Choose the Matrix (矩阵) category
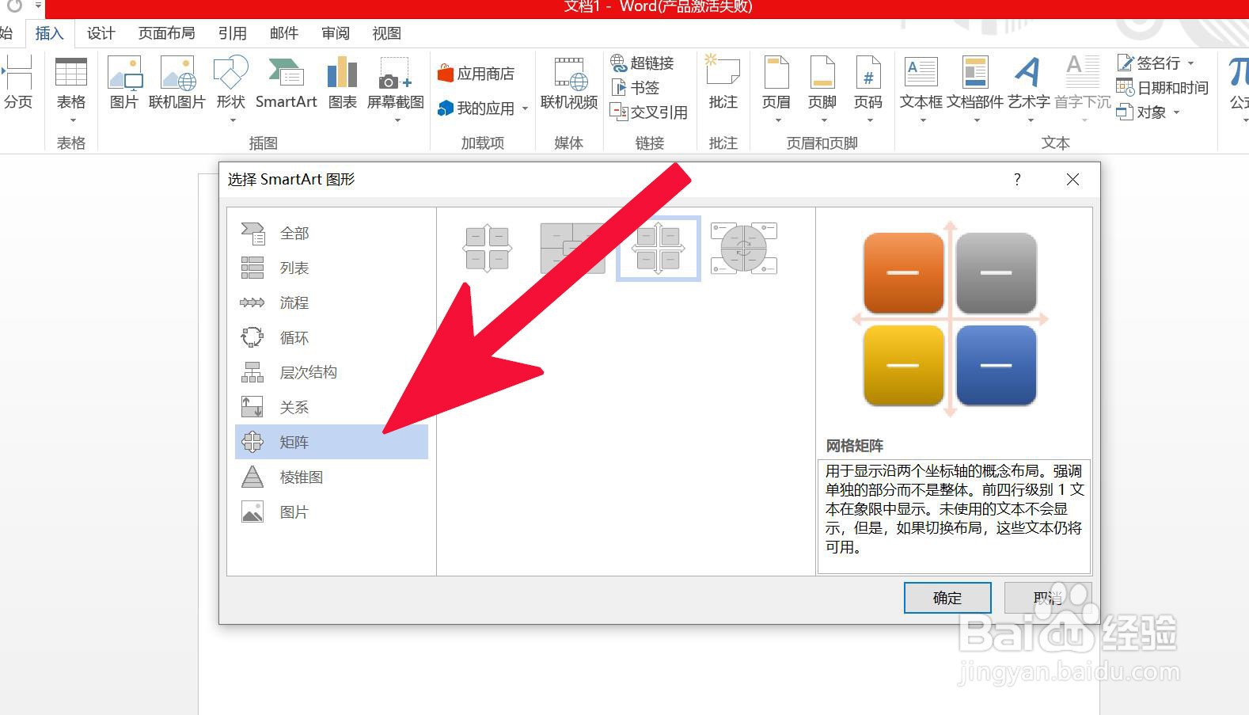 332,442
